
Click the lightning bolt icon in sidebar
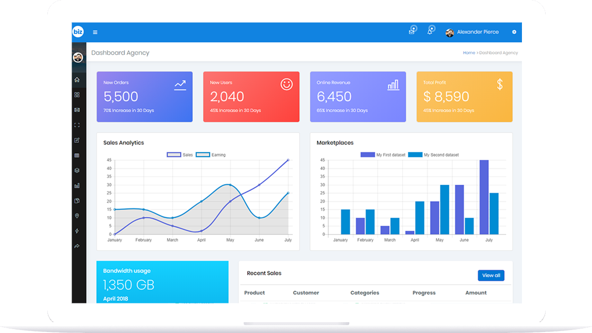(x=77, y=231)
